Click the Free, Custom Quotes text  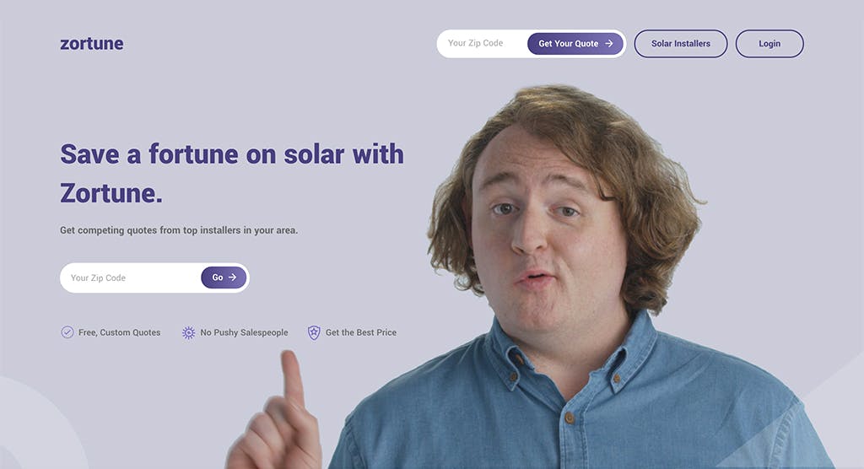click(119, 332)
